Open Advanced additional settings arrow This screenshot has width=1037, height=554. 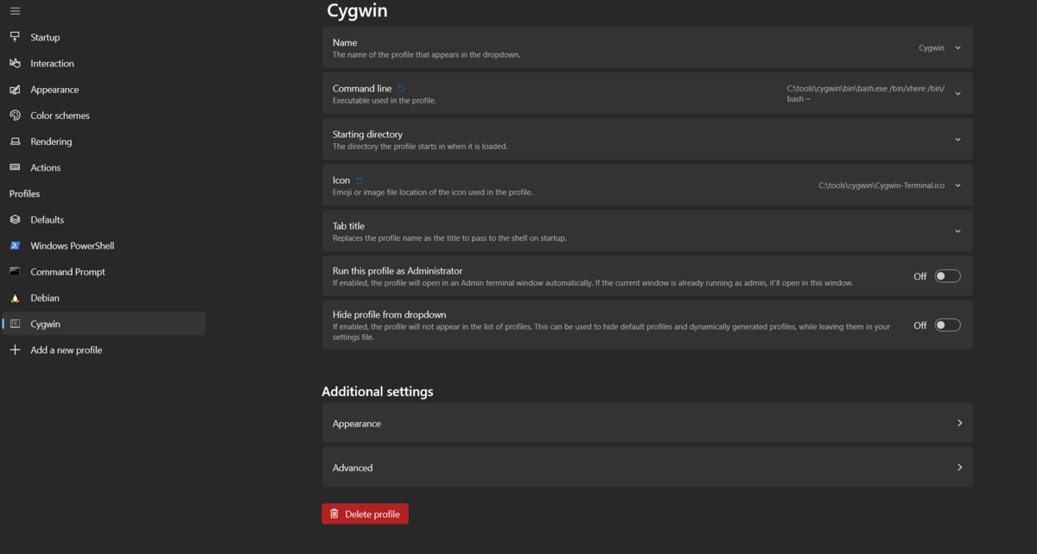click(x=959, y=468)
